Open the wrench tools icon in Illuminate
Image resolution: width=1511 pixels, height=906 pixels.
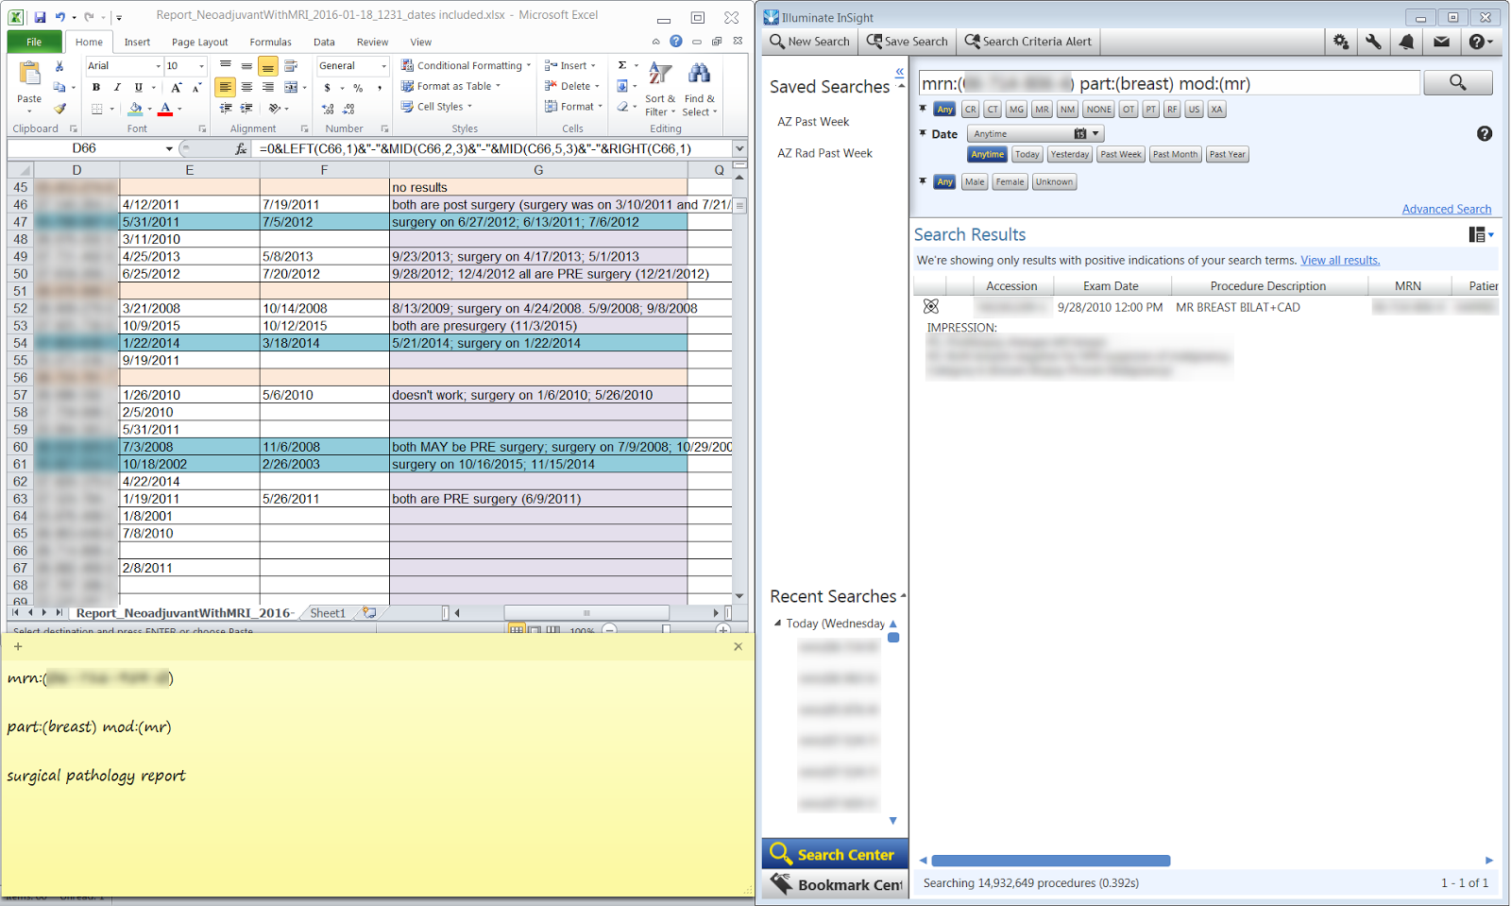(x=1373, y=42)
